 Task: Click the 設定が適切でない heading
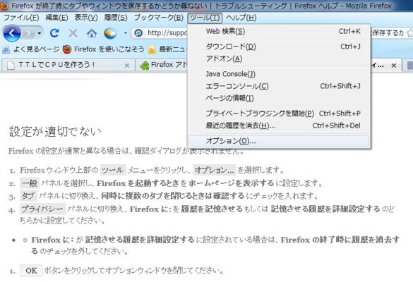[x=55, y=132]
